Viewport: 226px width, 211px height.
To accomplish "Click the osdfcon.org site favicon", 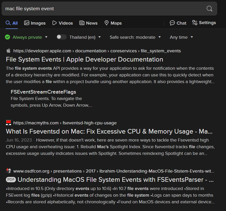I will pyautogui.click(x=8, y=171).
